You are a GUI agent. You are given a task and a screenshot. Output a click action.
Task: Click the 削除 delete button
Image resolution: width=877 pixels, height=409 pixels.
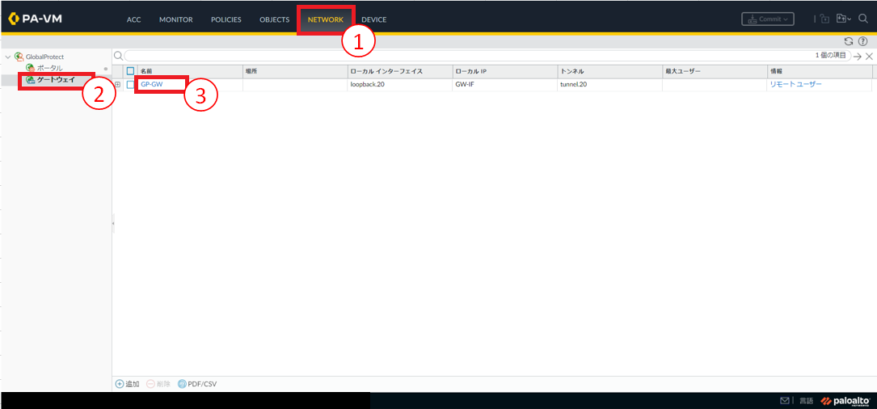pos(158,384)
